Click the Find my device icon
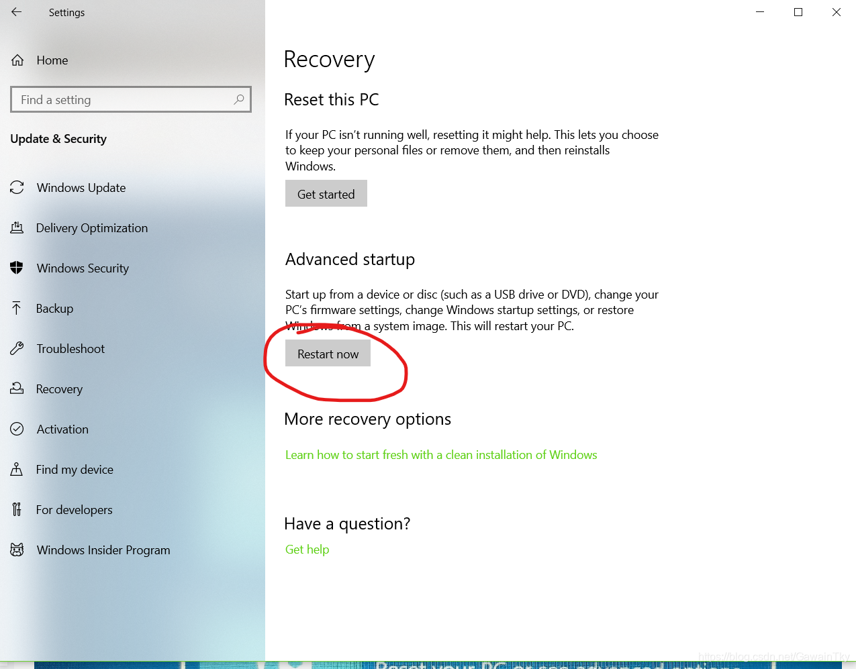Image resolution: width=856 pixels, height=669 pixels. click(17, 470)
